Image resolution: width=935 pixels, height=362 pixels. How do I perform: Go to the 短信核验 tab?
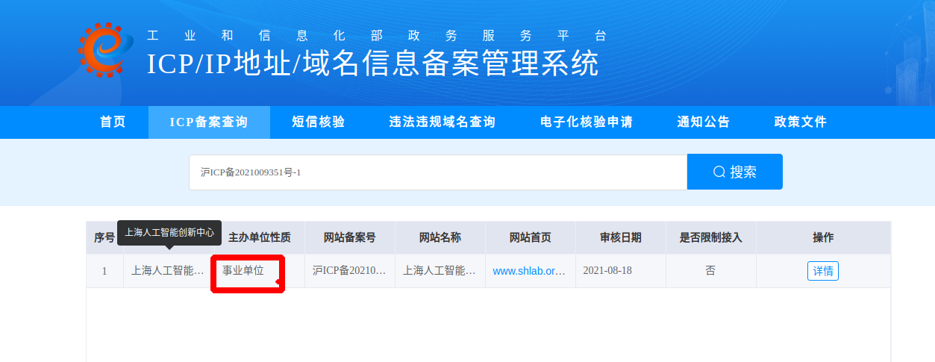(319, 122)
